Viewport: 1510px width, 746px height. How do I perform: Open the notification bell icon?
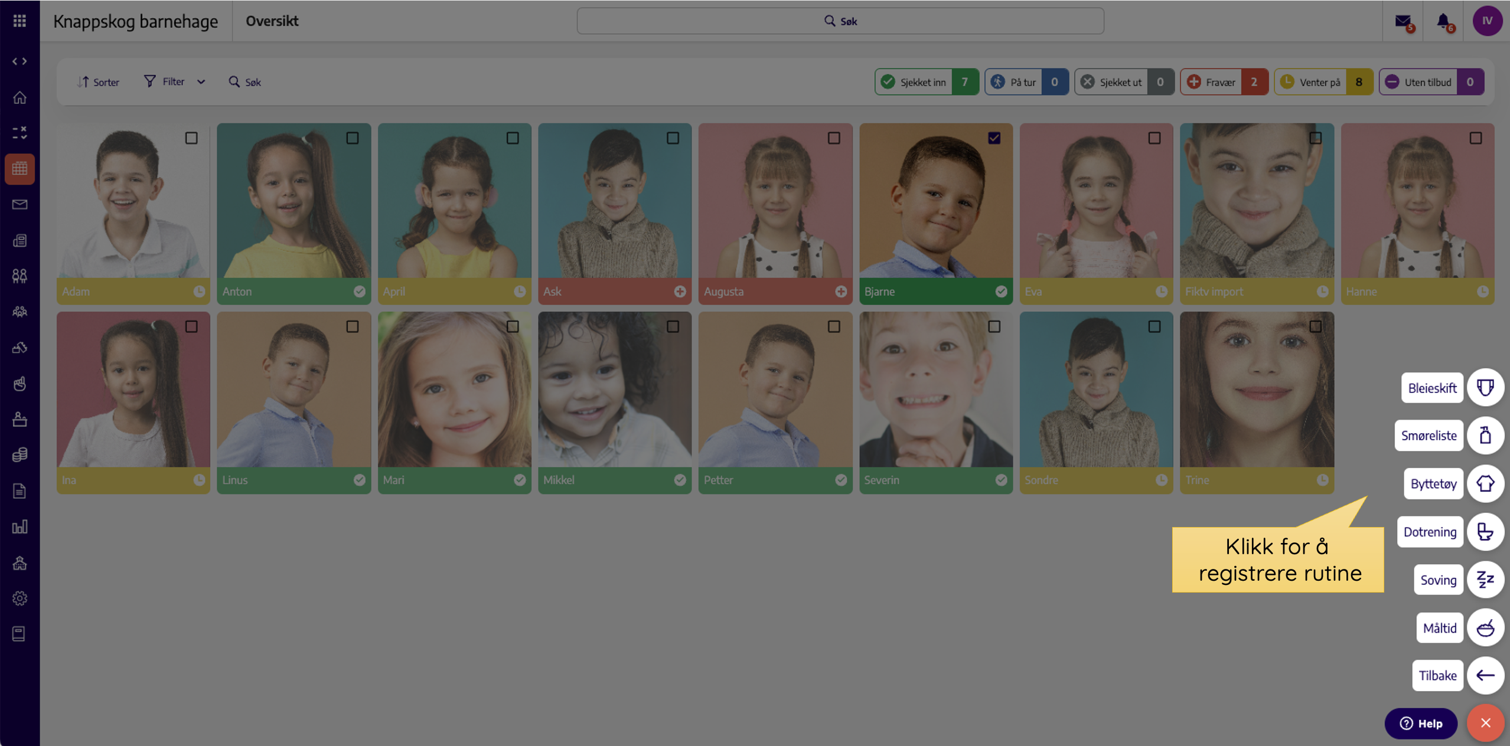[1444, 22]
